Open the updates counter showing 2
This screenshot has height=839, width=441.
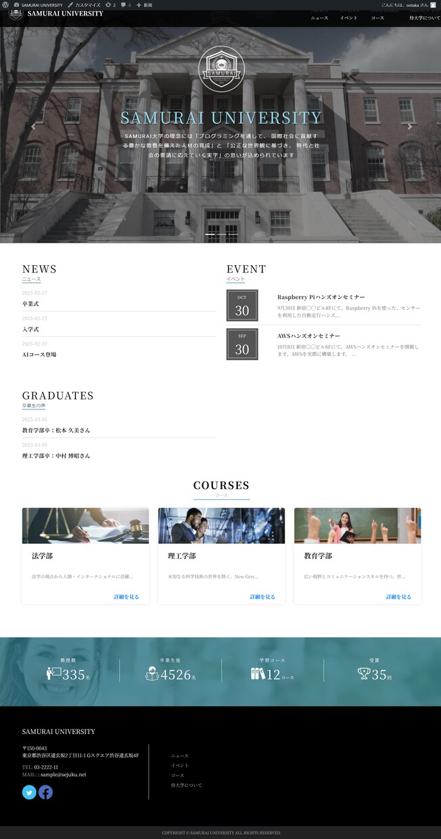(x=111, y=5)
